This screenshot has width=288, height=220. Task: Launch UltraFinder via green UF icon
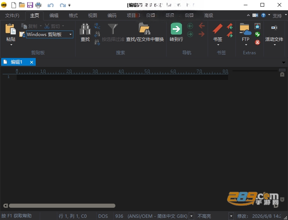[x=257, y=34]
